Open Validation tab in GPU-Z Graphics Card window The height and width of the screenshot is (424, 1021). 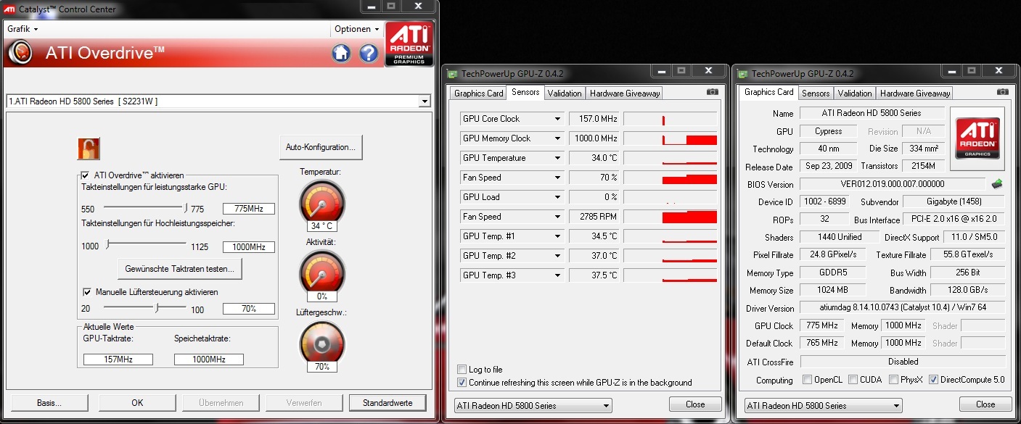click(x=855, y=93)
